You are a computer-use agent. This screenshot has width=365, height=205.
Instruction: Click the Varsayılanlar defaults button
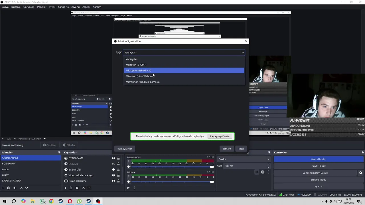[125, 149]
